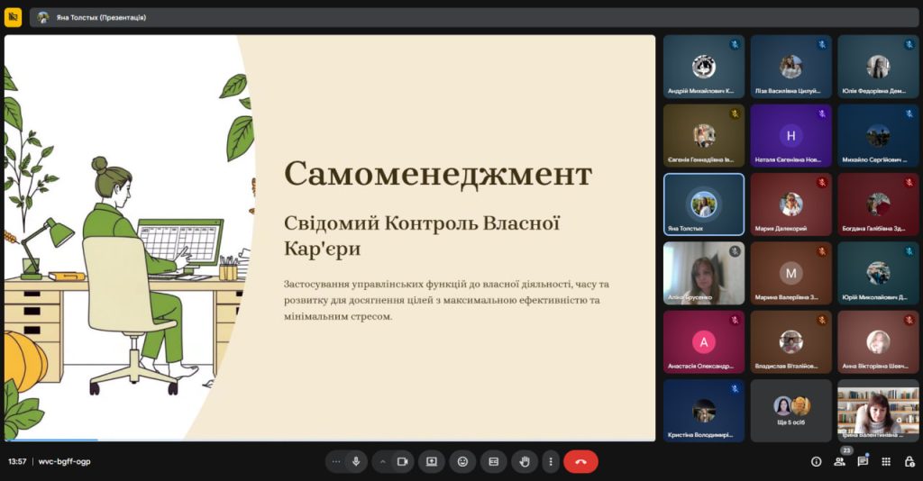Open more options vertical dots menu
Viewport: 923px width, 481px height.
click(550, 461)
